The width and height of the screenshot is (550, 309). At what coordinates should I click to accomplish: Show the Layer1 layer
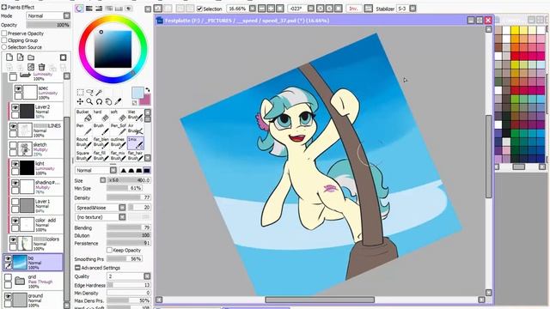[15, 202]
